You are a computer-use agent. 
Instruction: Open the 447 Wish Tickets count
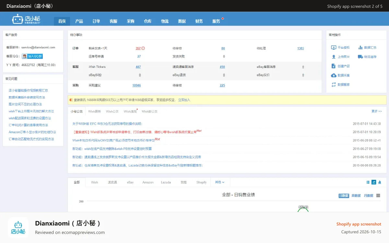coord(138,67)
